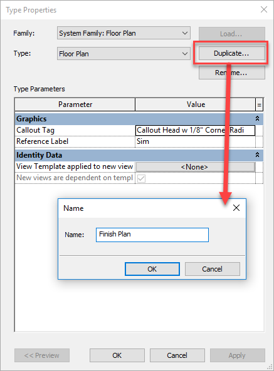Select the Reference Label Sim value
Screen dimensions: 274x371
195,141
